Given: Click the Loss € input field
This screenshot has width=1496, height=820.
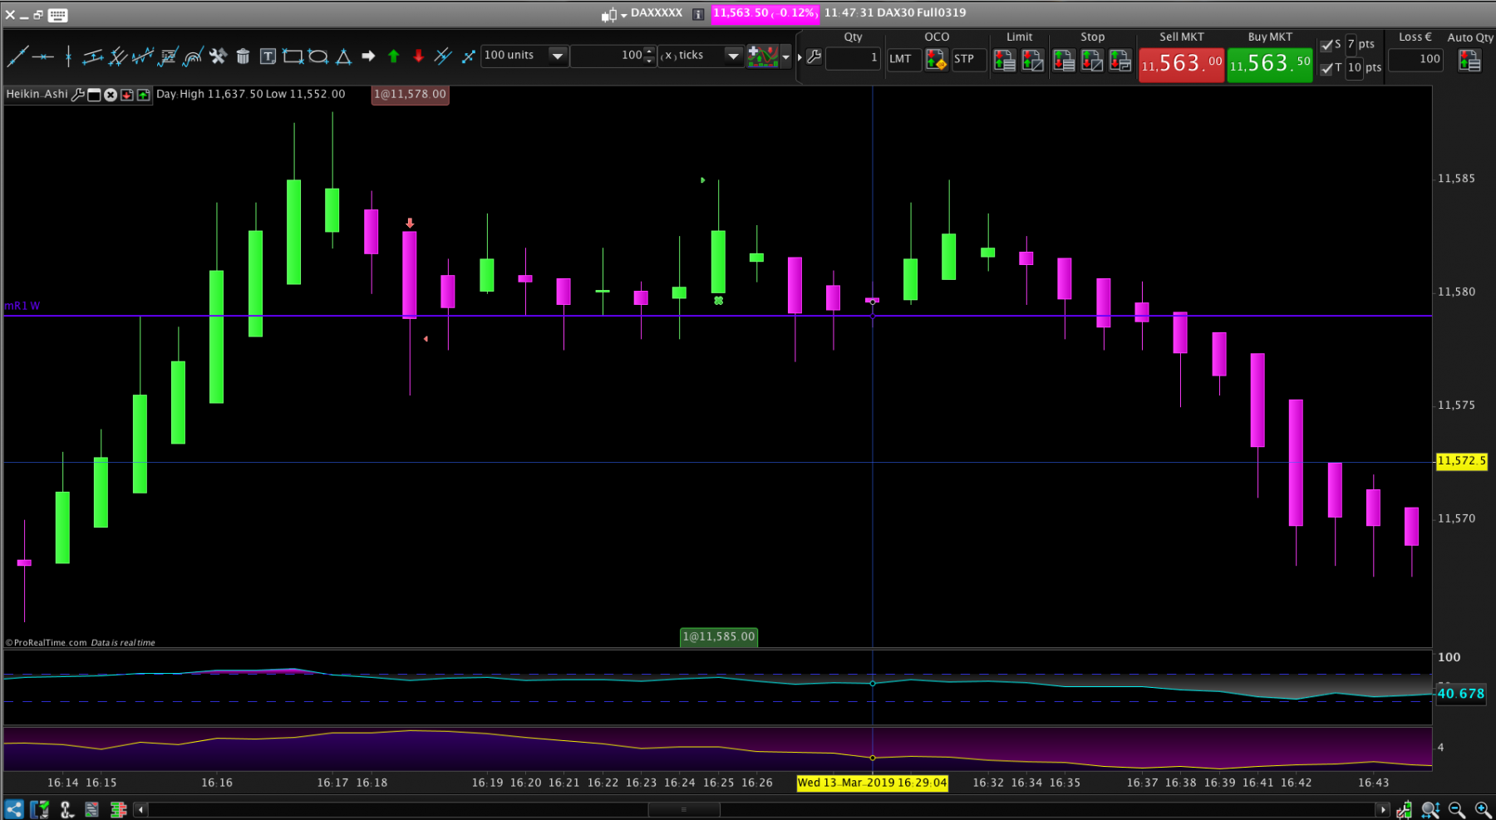Looking at the screenshot, I should 1416,59.
